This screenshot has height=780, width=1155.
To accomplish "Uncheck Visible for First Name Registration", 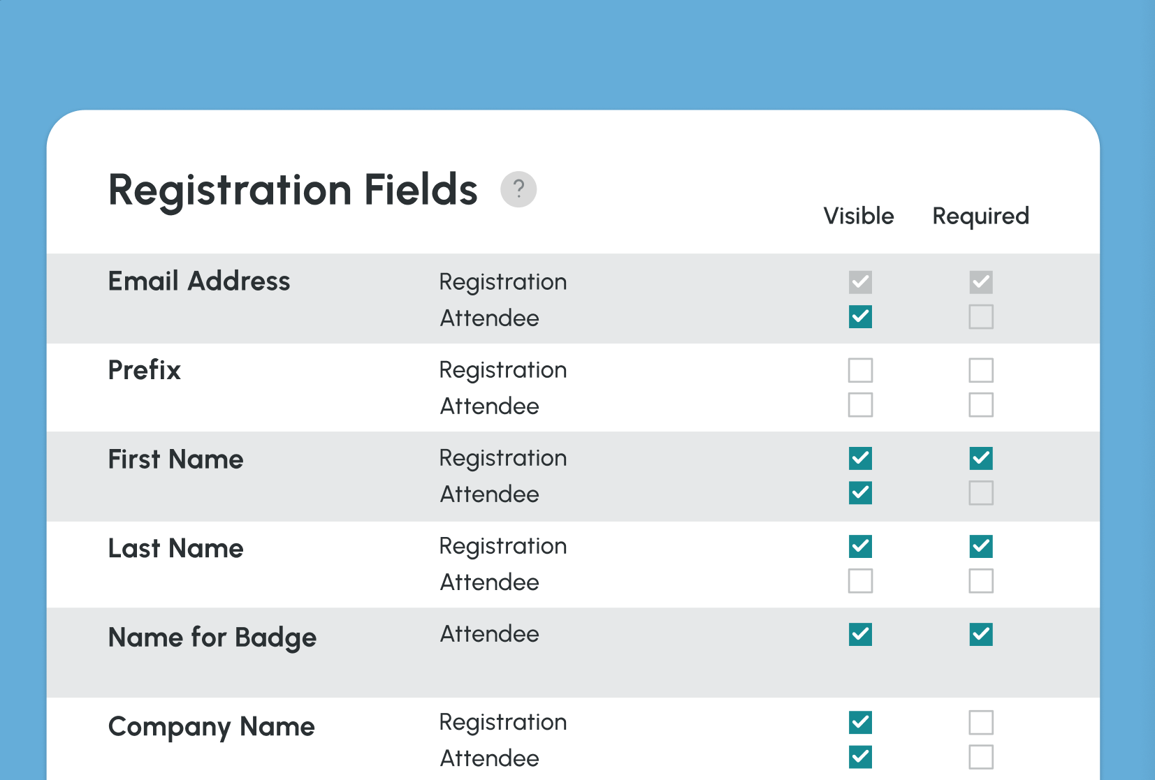I will pyautogui.click(x=860, y=459).
